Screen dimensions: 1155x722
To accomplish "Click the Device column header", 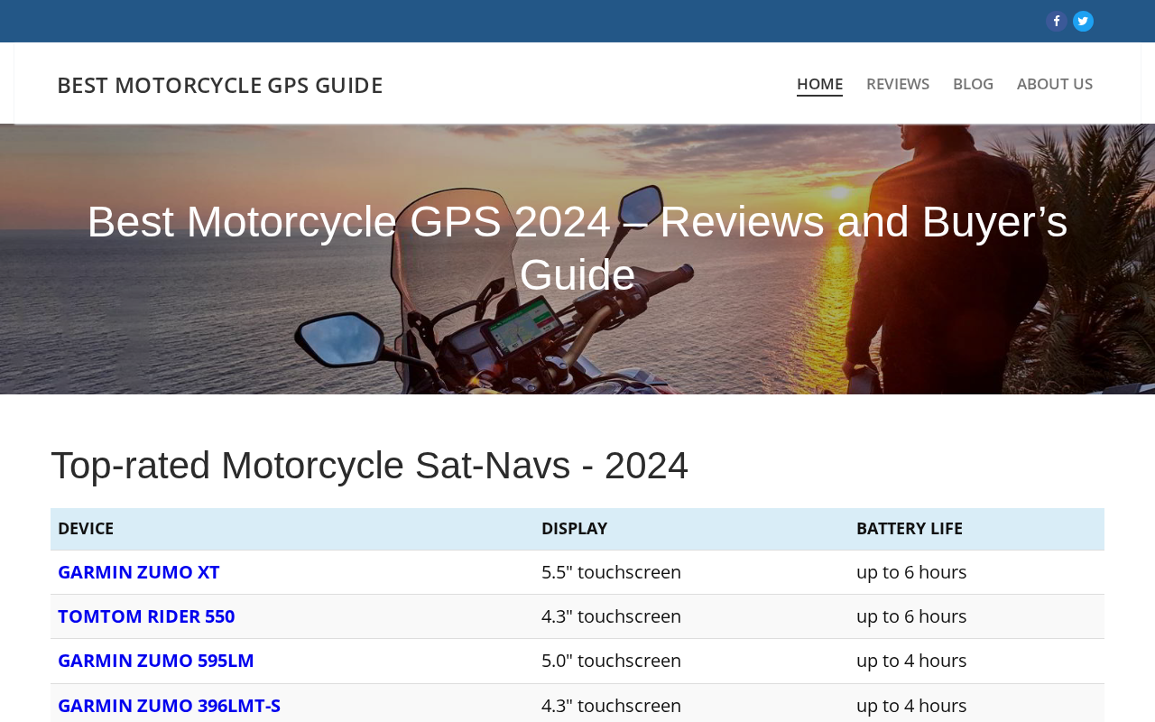I will click(x=86, y=528).
